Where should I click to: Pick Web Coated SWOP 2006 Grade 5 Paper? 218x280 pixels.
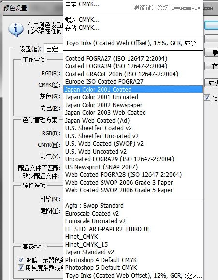coord(133,190)
